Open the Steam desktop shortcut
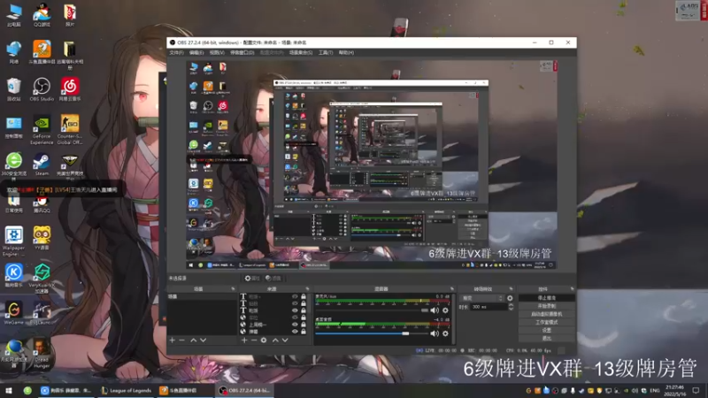 [42, 165]
